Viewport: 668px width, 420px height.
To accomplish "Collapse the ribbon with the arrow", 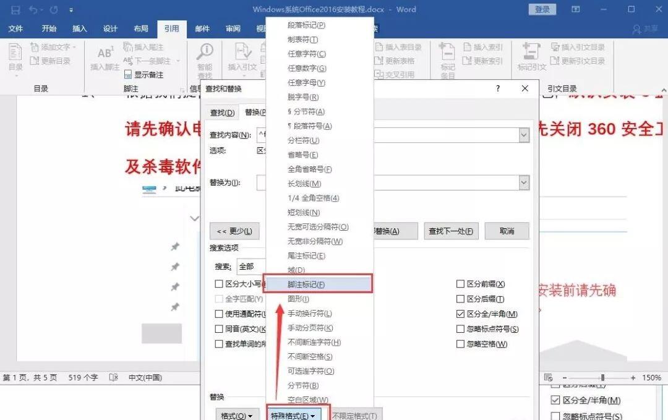I will click(664, 90).
